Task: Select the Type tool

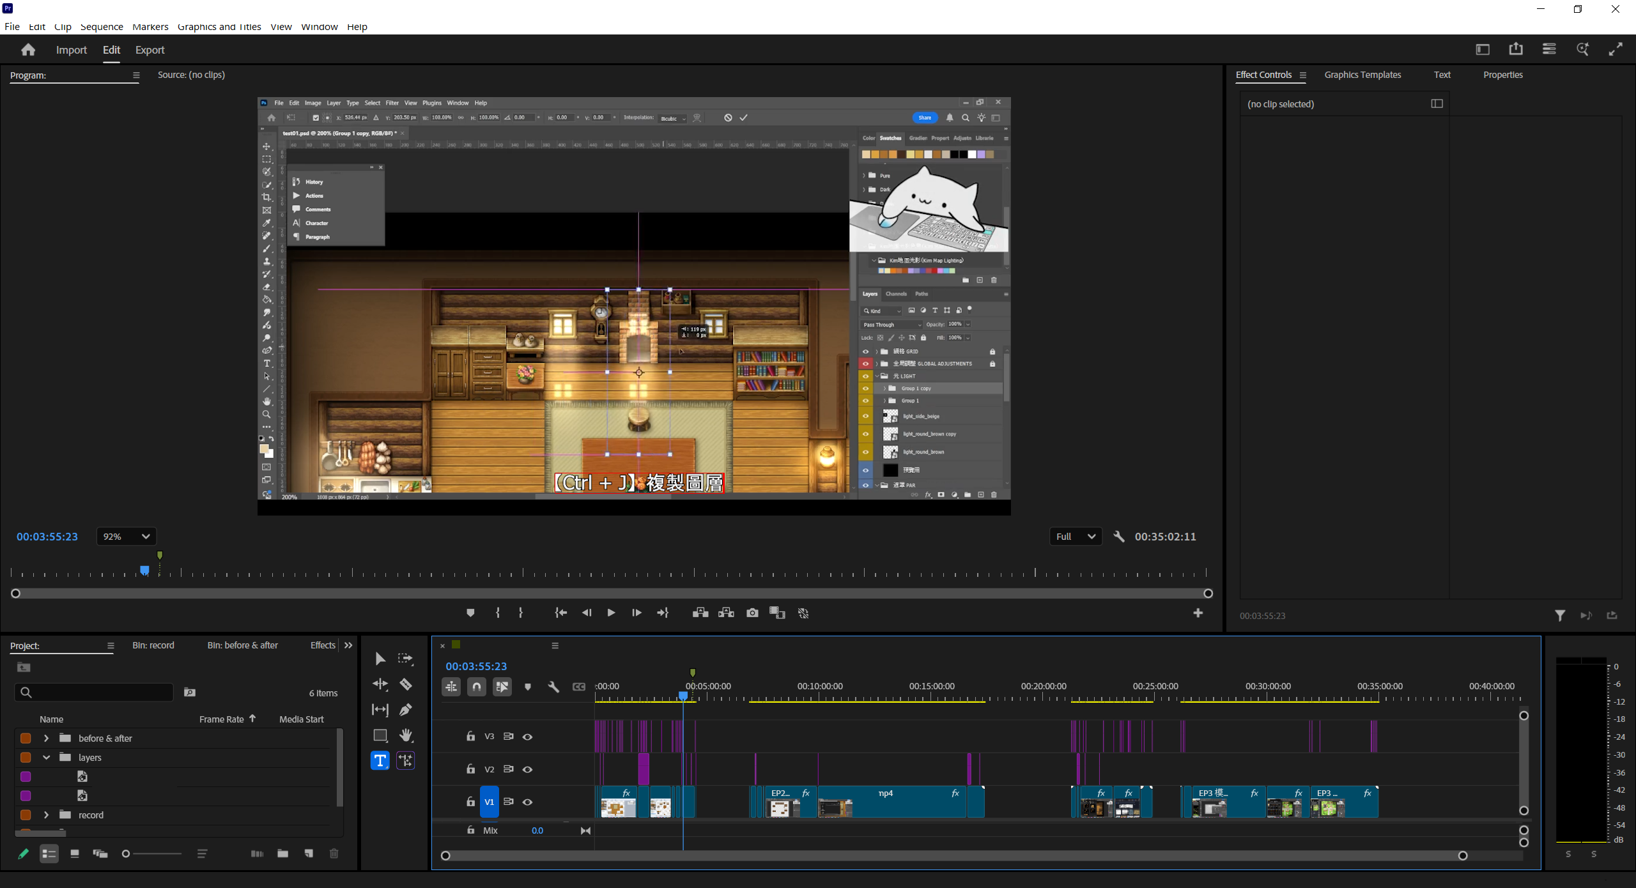Action: coord(380,760)
